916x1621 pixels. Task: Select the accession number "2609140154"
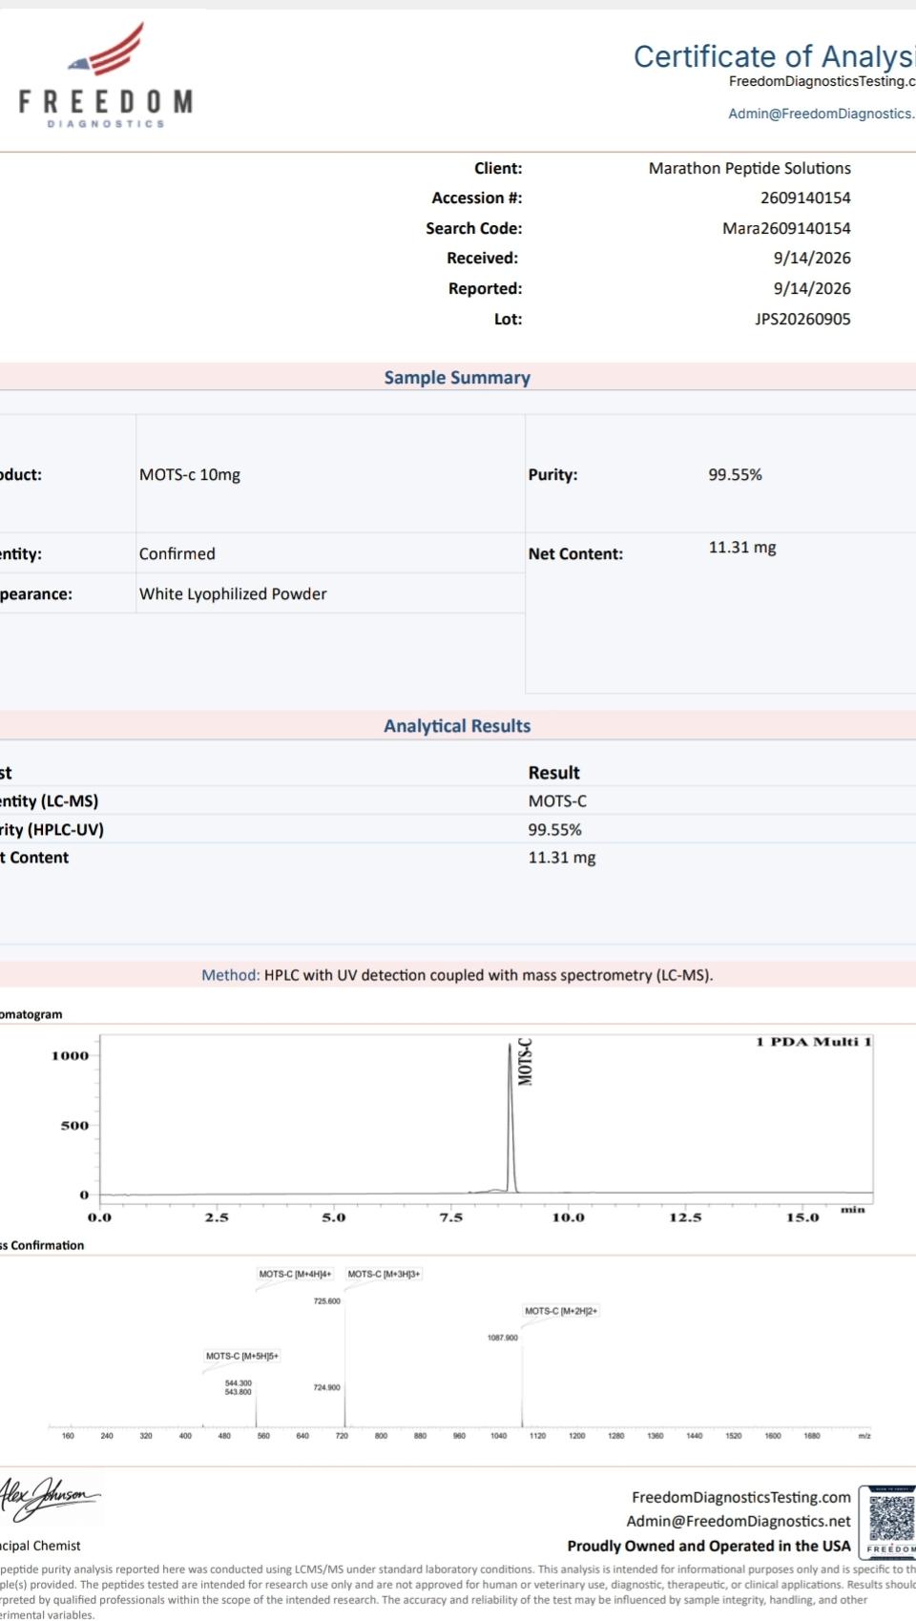pos(805,198)
